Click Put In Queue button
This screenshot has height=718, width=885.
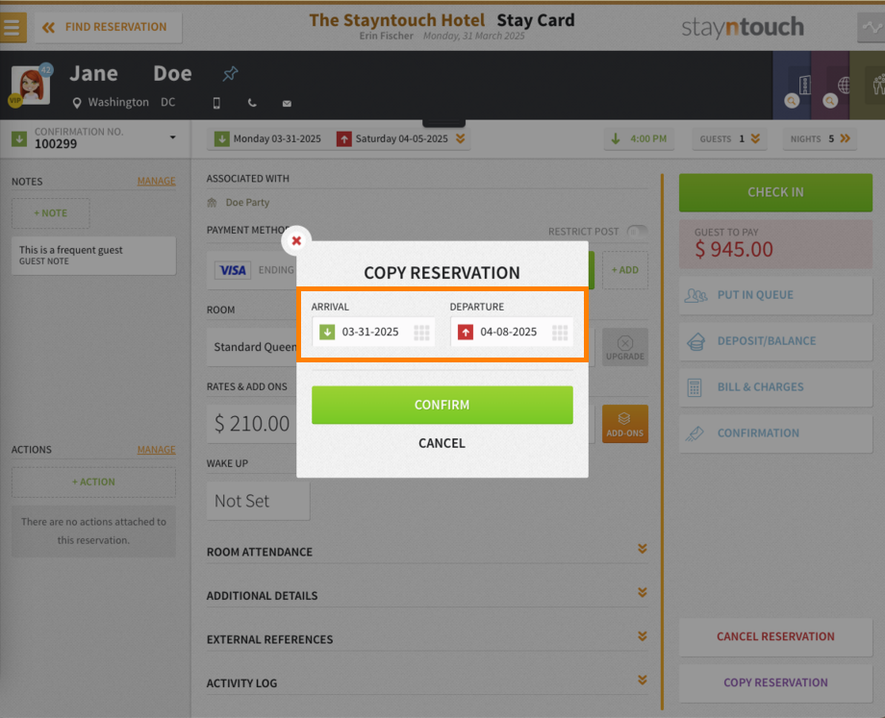tap(775, 295)
